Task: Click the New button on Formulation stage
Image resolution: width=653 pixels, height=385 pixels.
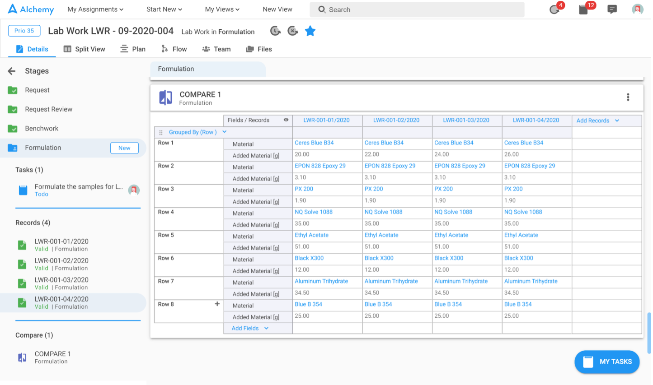Action: click(x=124, y=148)
